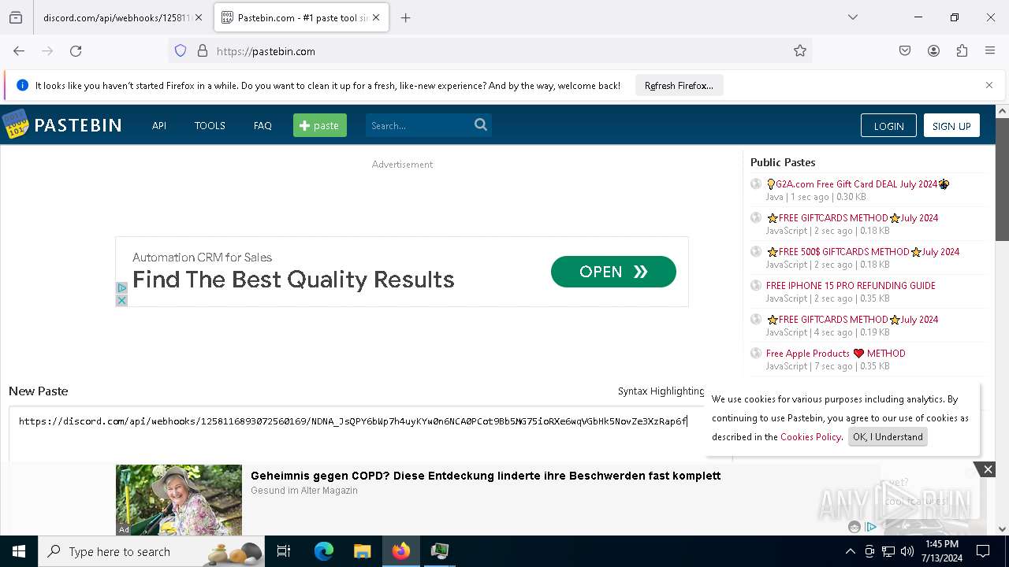Open Save to Pocket icon
The height and width of the screenshot is (567, 1009).
pos(905,51)
